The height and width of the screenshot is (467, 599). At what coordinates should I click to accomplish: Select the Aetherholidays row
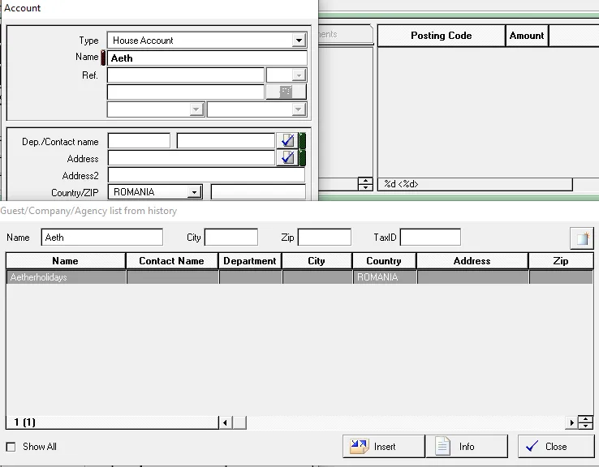click(x=299, y=277)
